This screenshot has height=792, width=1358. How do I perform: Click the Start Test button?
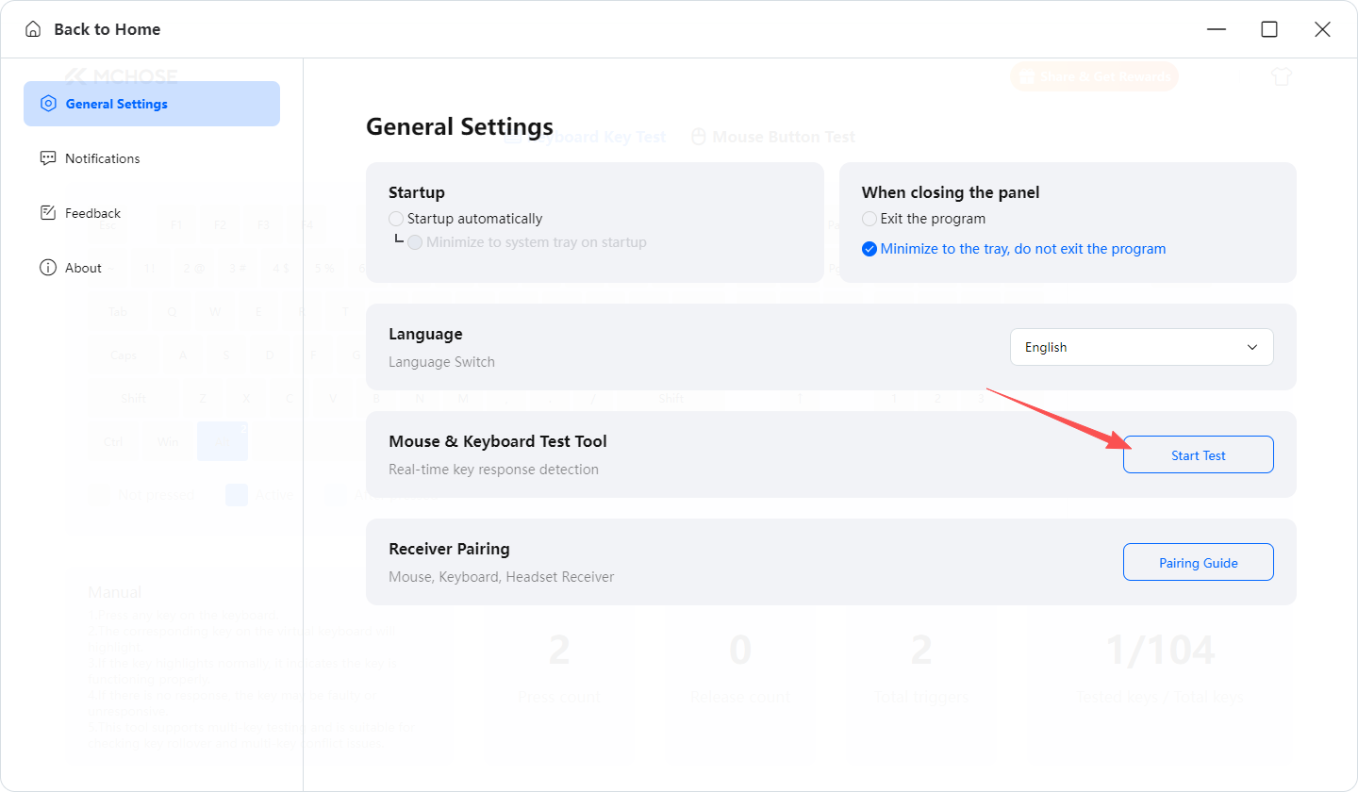point(1199,454)
